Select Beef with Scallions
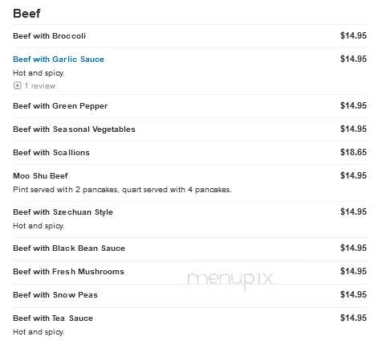The image size is (374, 345). (x=51, y=153)
